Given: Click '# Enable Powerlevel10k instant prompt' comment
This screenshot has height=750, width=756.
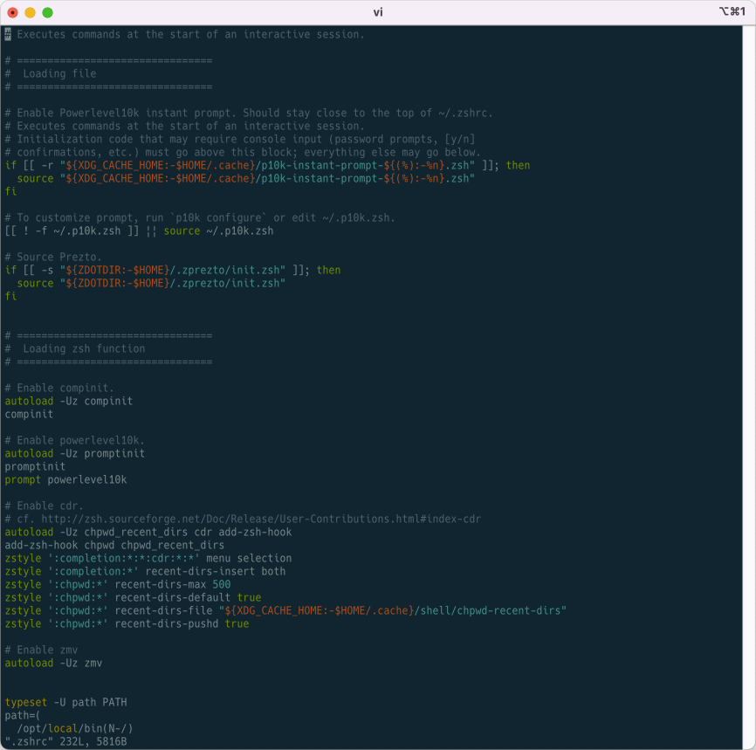Looking at the screenshot, I should (x=249, y=113).
